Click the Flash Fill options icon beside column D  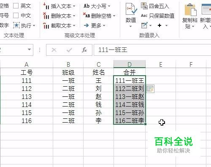pyautogui.click(x=150, y=89)
